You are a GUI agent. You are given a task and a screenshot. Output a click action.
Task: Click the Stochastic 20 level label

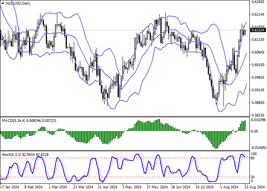click(x=253, y=177)
